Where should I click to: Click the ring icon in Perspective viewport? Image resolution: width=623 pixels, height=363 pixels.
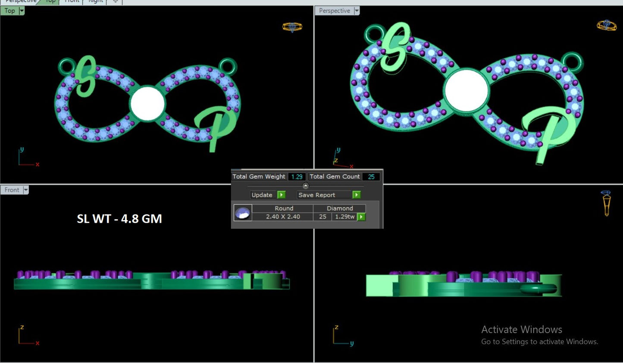606,25
